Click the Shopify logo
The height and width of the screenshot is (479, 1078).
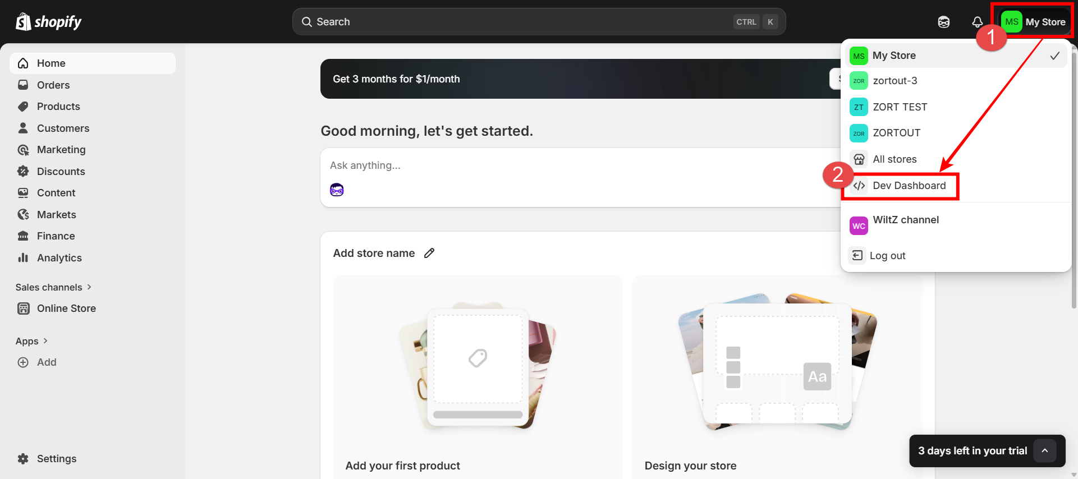point(49,22)
